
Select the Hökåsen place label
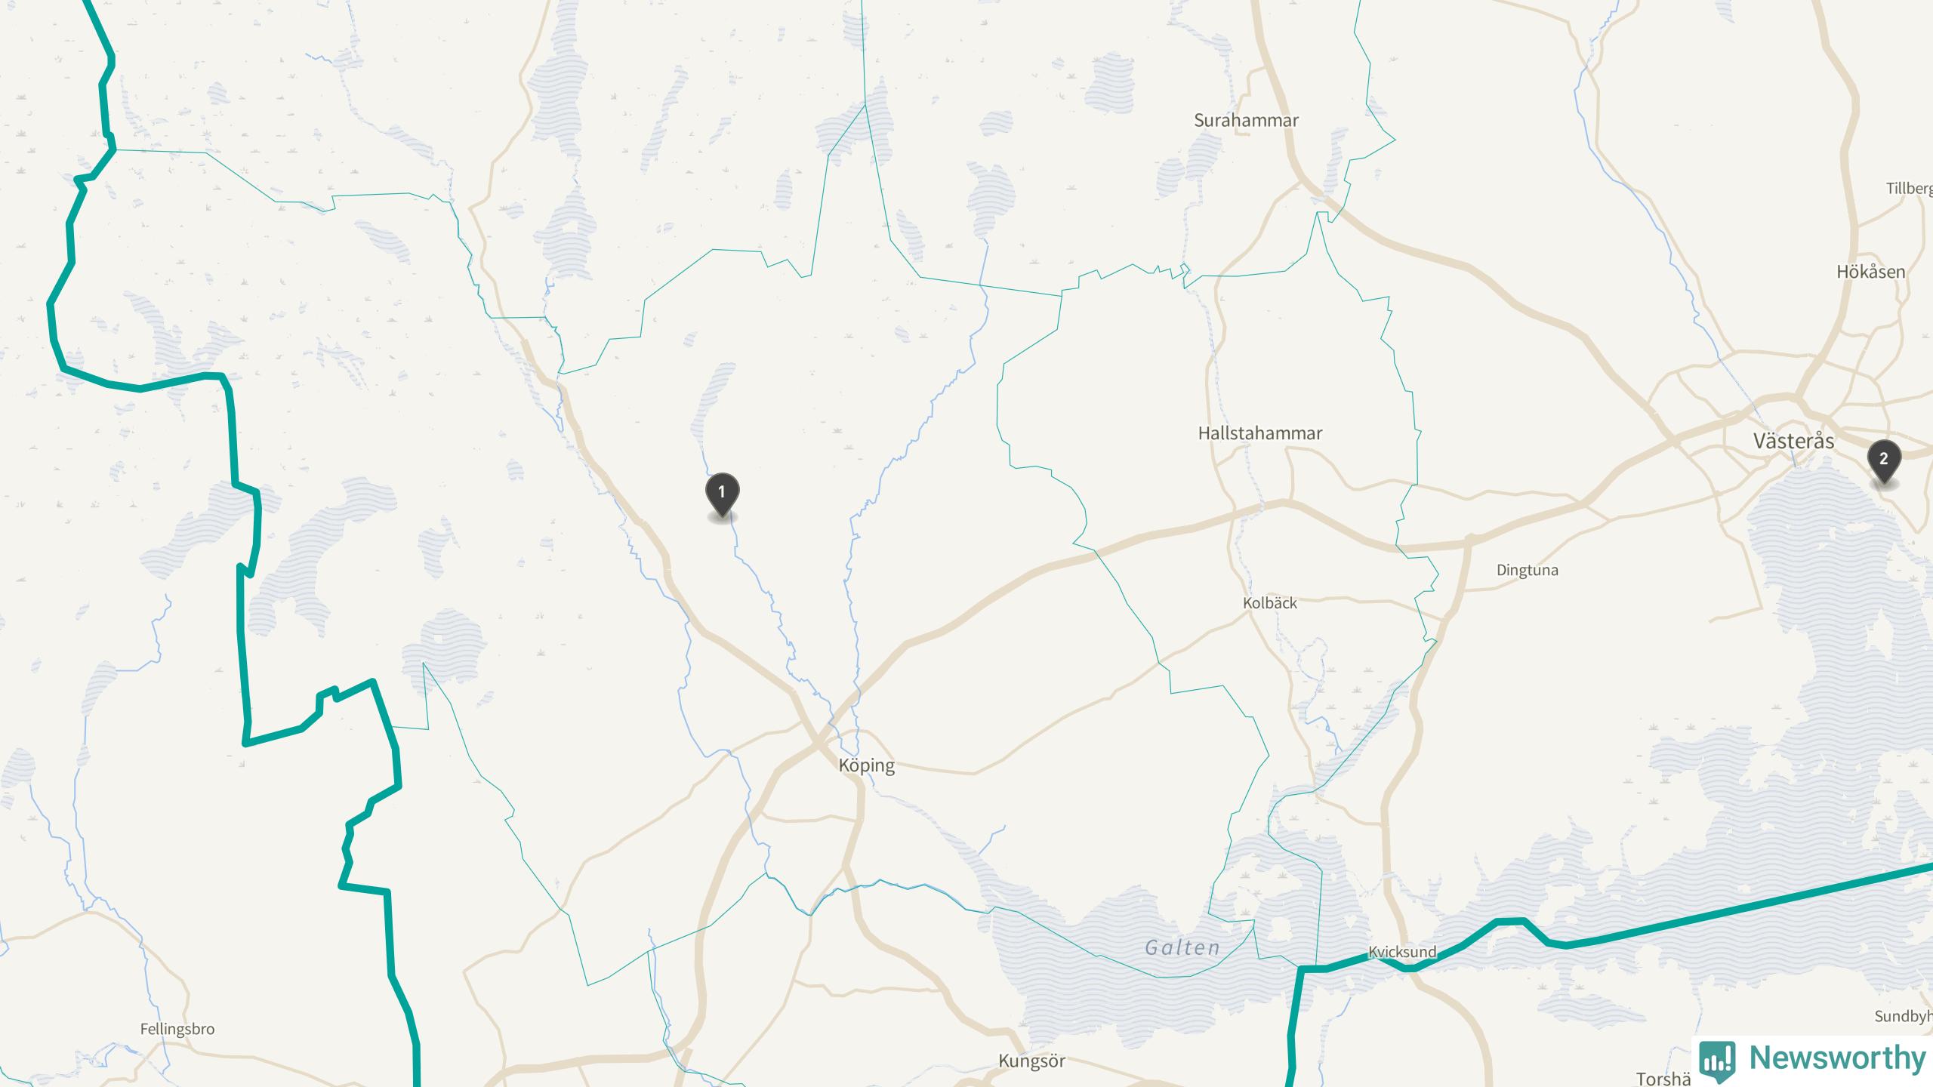pos(1871,272)
